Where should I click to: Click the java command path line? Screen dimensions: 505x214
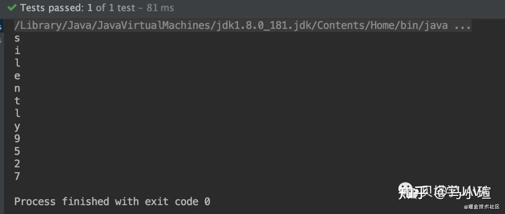[x=243, y=25]
